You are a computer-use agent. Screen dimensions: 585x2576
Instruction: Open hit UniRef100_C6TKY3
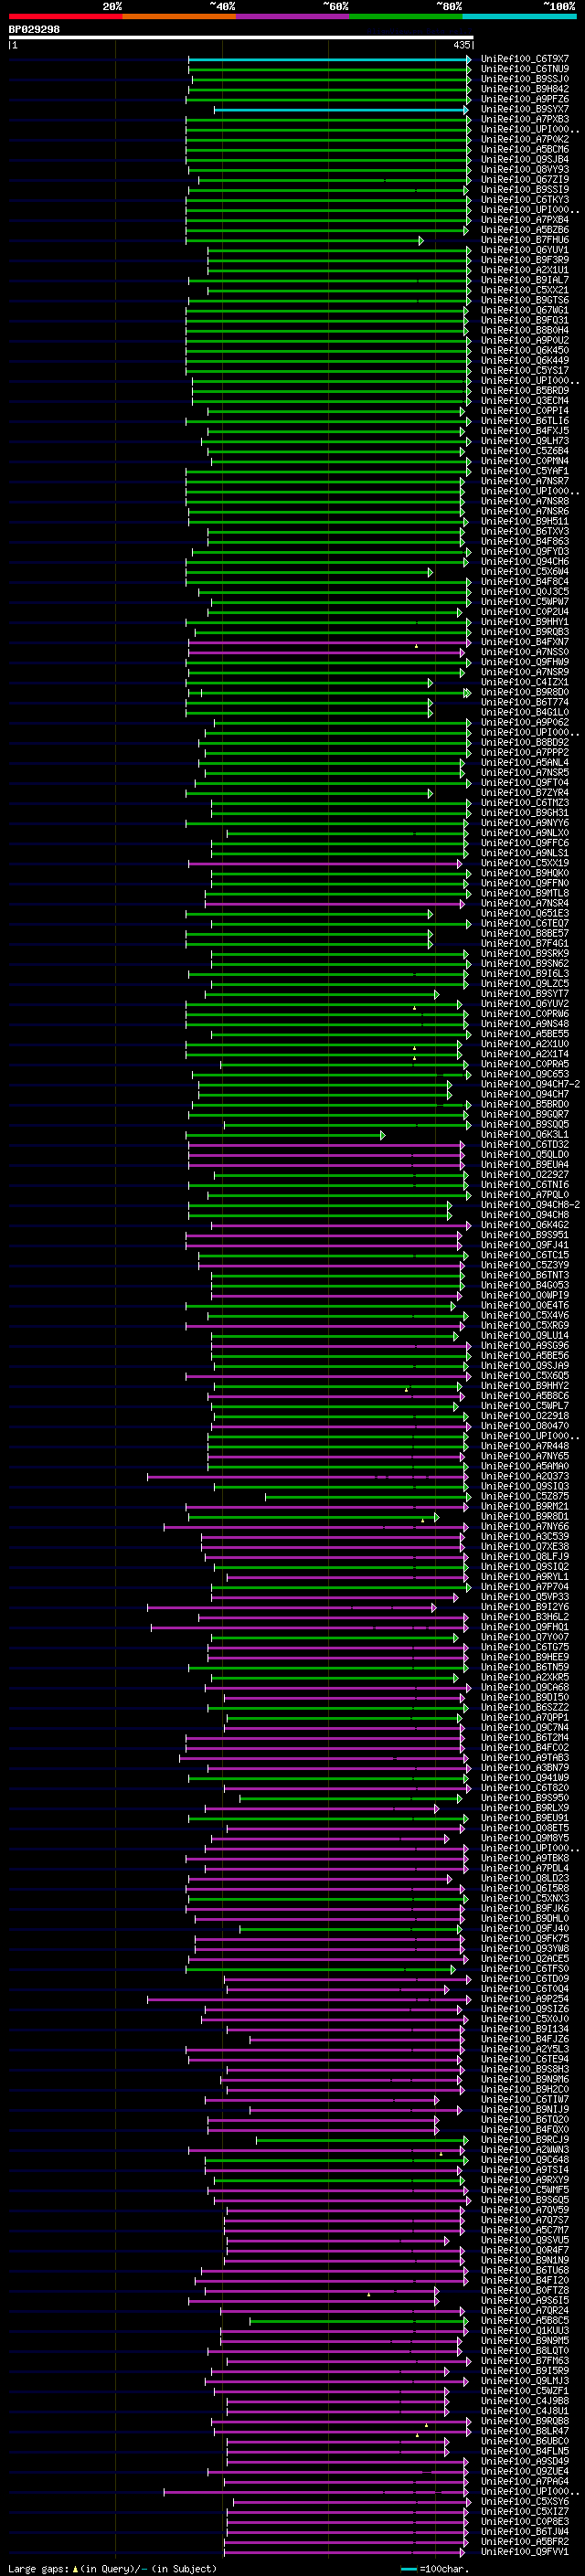(524, 200)
